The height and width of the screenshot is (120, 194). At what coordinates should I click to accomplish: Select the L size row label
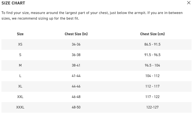pos(20,76)
